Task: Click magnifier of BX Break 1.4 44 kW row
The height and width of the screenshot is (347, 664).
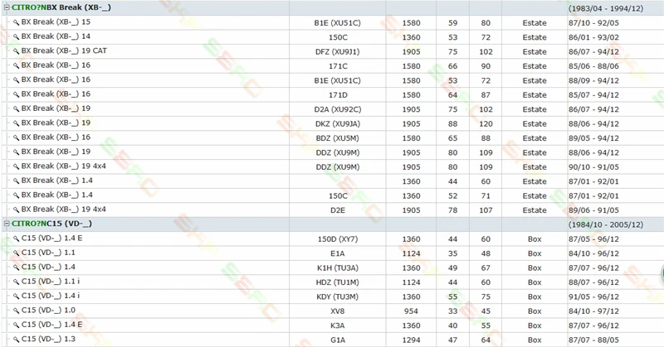Action: (x=16, y=181)
